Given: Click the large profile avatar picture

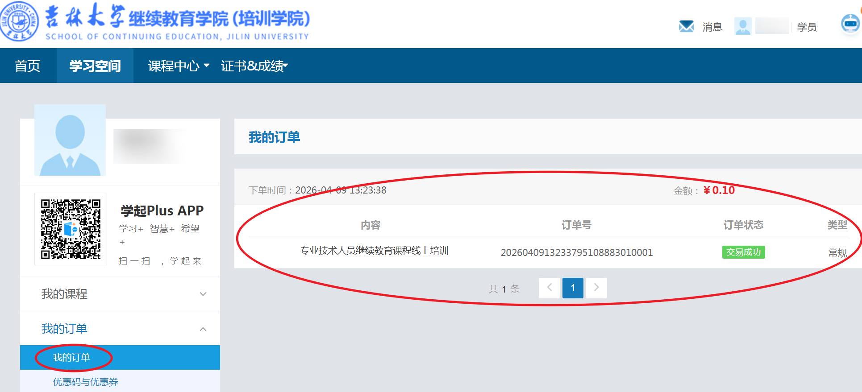Looking at the screenshot, I should [x=70, y=140].
